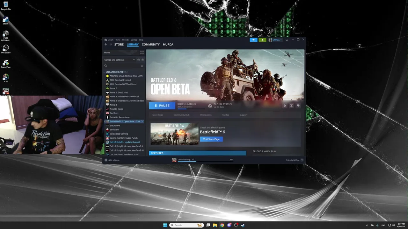Open the Help menu
The height and width of the screenshot is (229, 408).
pyautogui.click(x=141, y=40)
